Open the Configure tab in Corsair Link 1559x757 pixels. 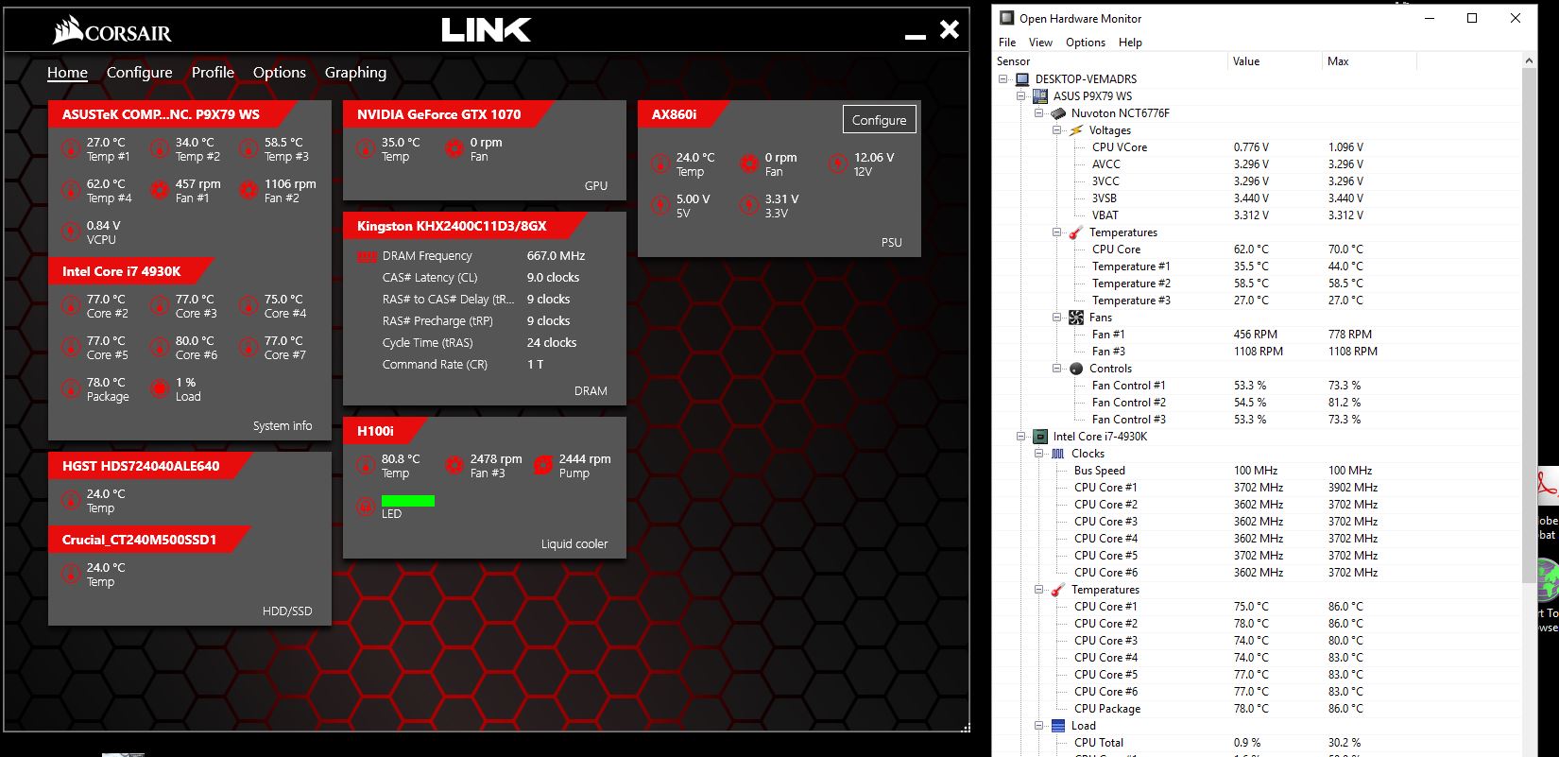coord(140,73)
